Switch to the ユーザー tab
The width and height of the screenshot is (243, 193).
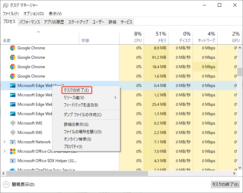98,22
